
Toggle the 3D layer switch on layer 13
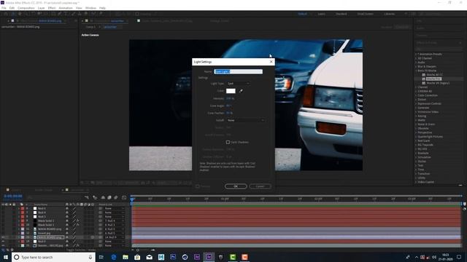pos(93,237)
